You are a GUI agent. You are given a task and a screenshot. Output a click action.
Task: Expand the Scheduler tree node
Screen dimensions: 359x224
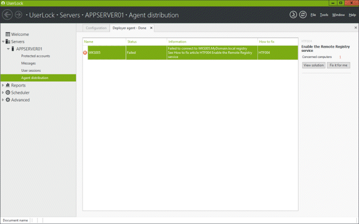3,92
